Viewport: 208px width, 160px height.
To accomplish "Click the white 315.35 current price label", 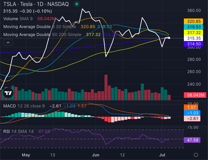I will click(193, 38).
